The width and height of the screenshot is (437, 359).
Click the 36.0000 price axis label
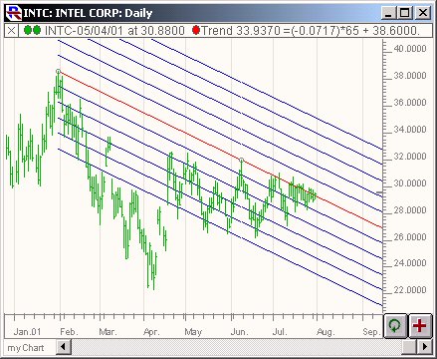[410, 103]
